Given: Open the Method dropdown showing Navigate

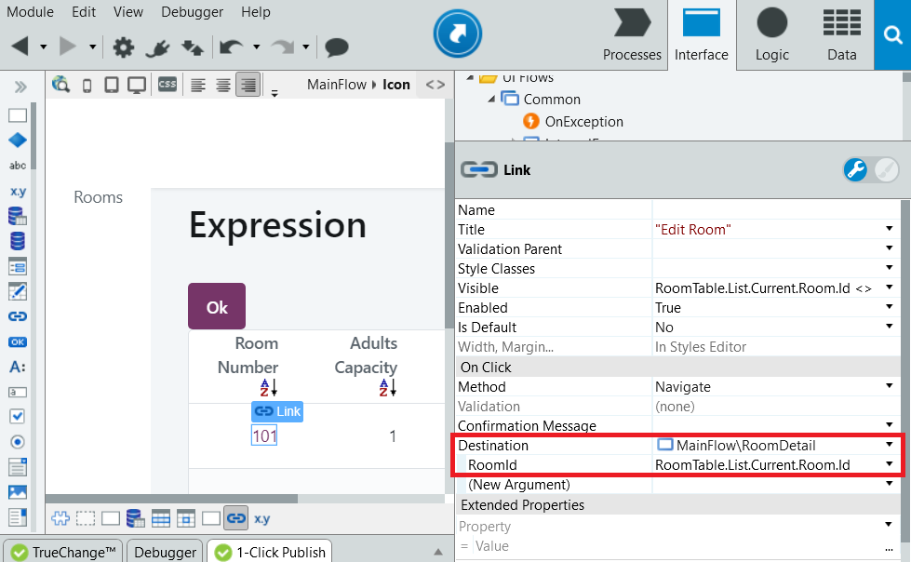Looking at the screenshot, I should [x=888, y=386].
